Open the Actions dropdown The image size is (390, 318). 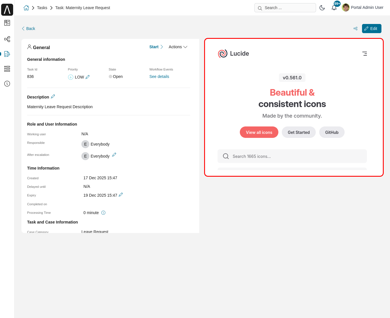click(178, 47)
